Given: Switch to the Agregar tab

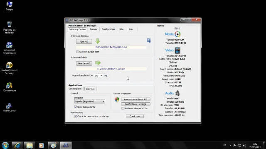Looking at the screenshot, I should click(x=94, y=29).
